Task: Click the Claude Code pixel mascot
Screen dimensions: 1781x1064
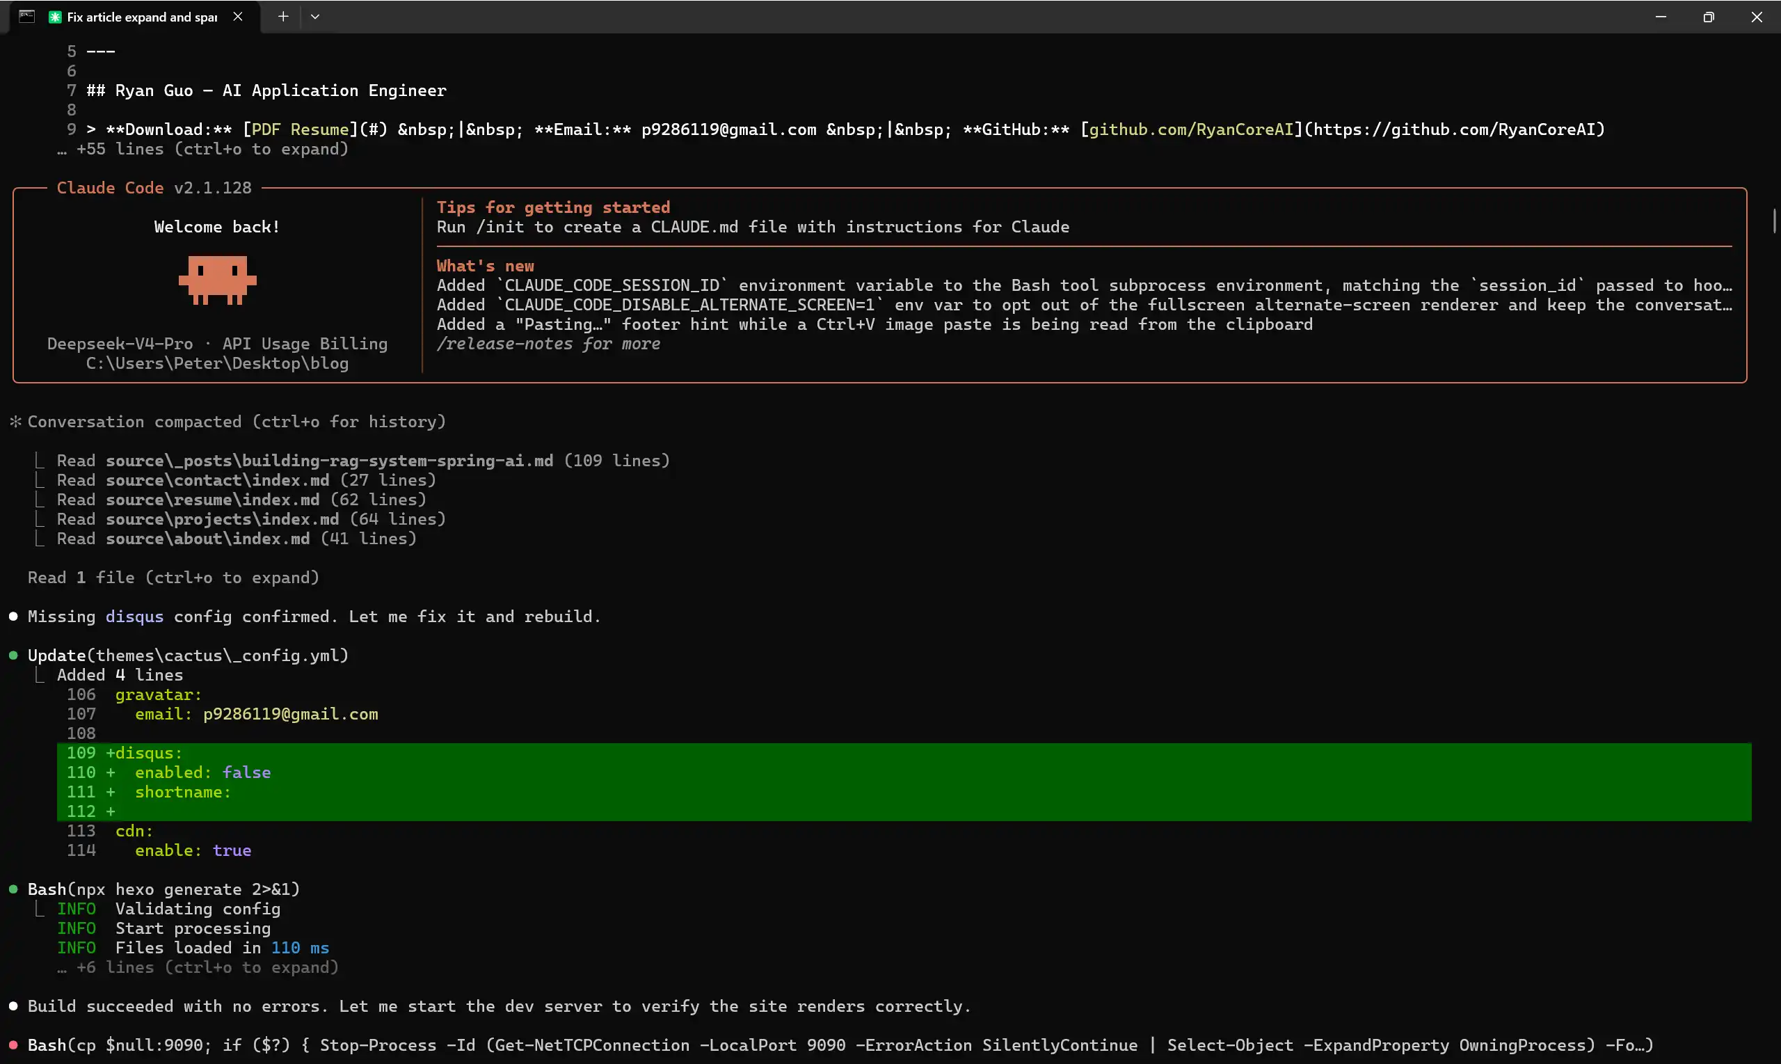Action: click(x=217, y=280)
